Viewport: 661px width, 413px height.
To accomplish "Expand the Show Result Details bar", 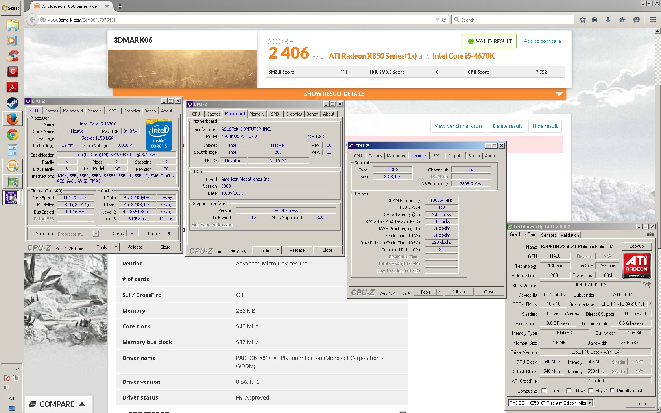I will click(x=340, y=94).
